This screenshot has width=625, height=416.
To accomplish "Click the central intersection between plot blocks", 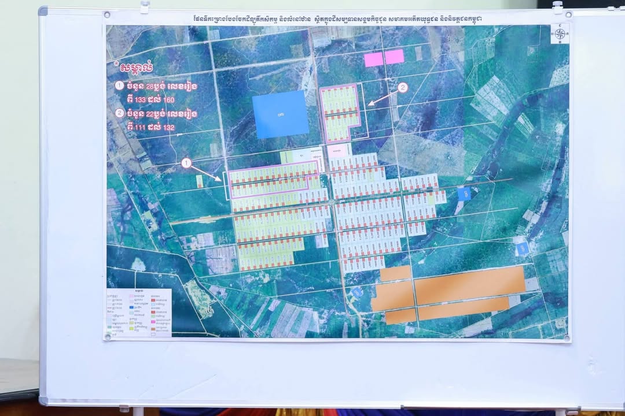I will [332, 203].
